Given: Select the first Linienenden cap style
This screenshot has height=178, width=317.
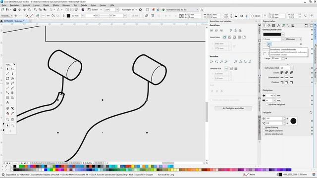Looking at the screenshot, I should coord(282,78).
